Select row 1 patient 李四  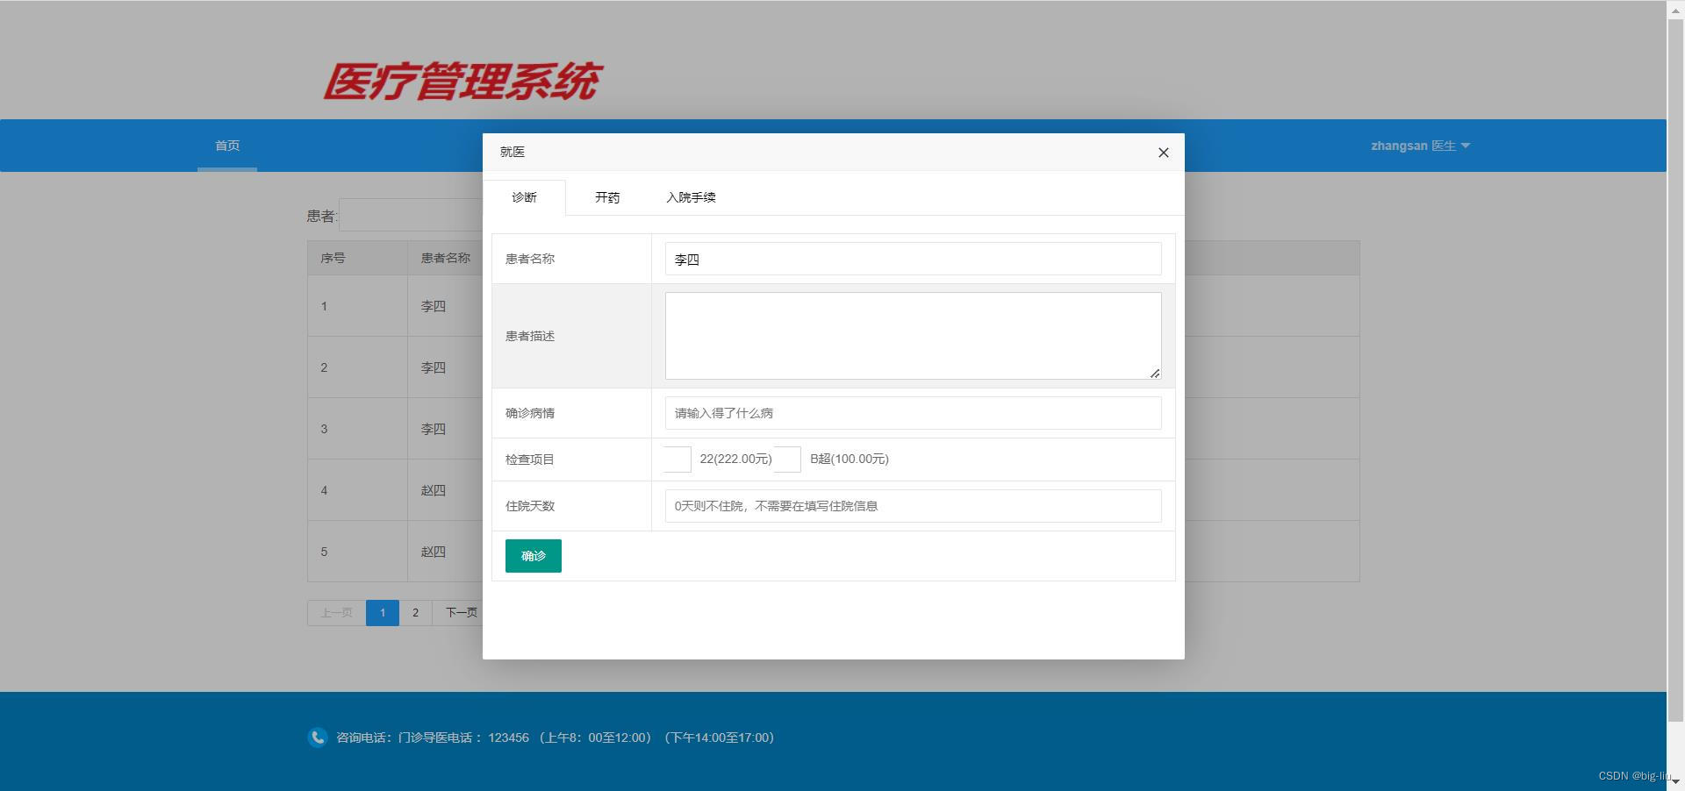click(433, 306)
